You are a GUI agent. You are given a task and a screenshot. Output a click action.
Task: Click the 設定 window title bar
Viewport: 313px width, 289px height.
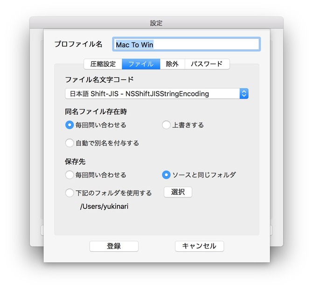[156, 23]
